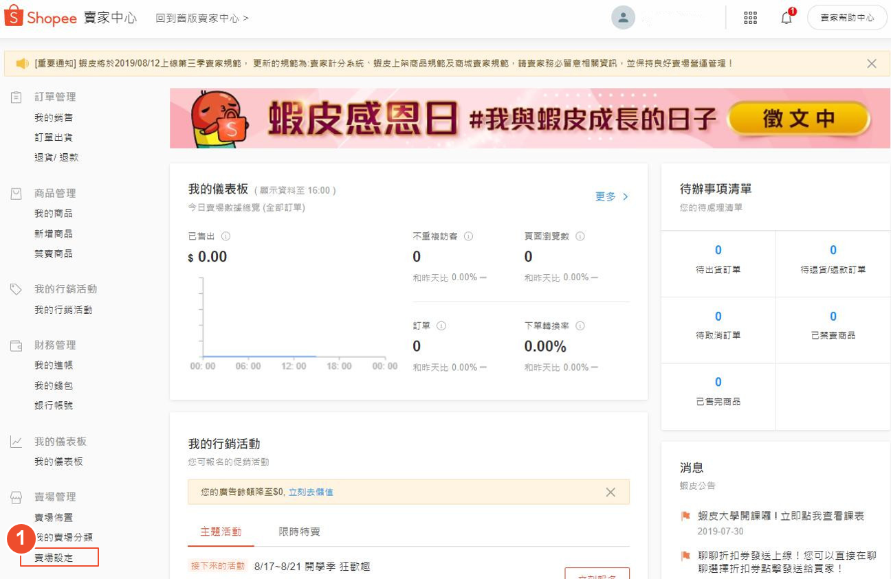Select the 主題活動 tab
Image resolution: width=891 pixels, height=579 pixels.
[221, 532]
